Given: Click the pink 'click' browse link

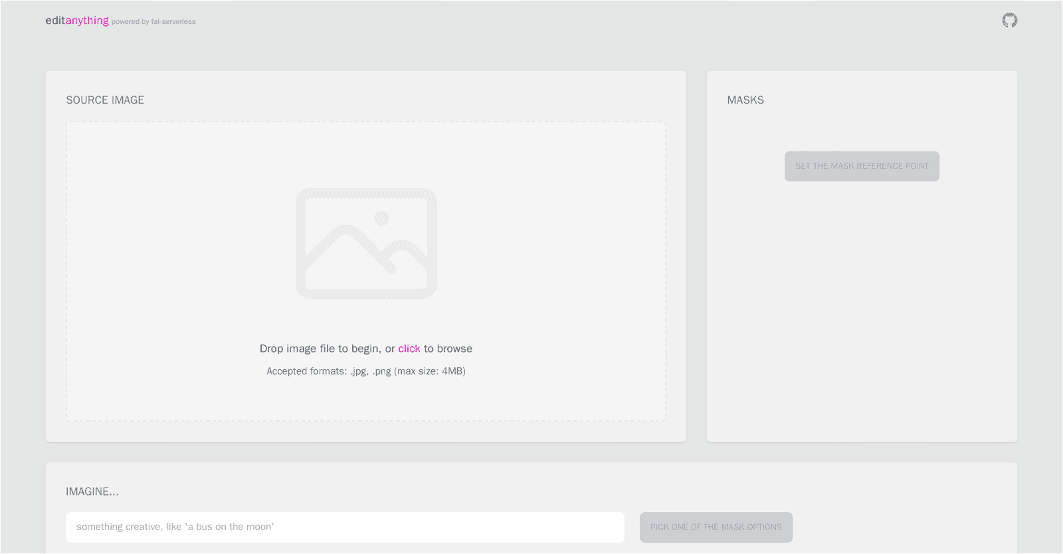Looking at the screenshot, I should tap(409, 349).
